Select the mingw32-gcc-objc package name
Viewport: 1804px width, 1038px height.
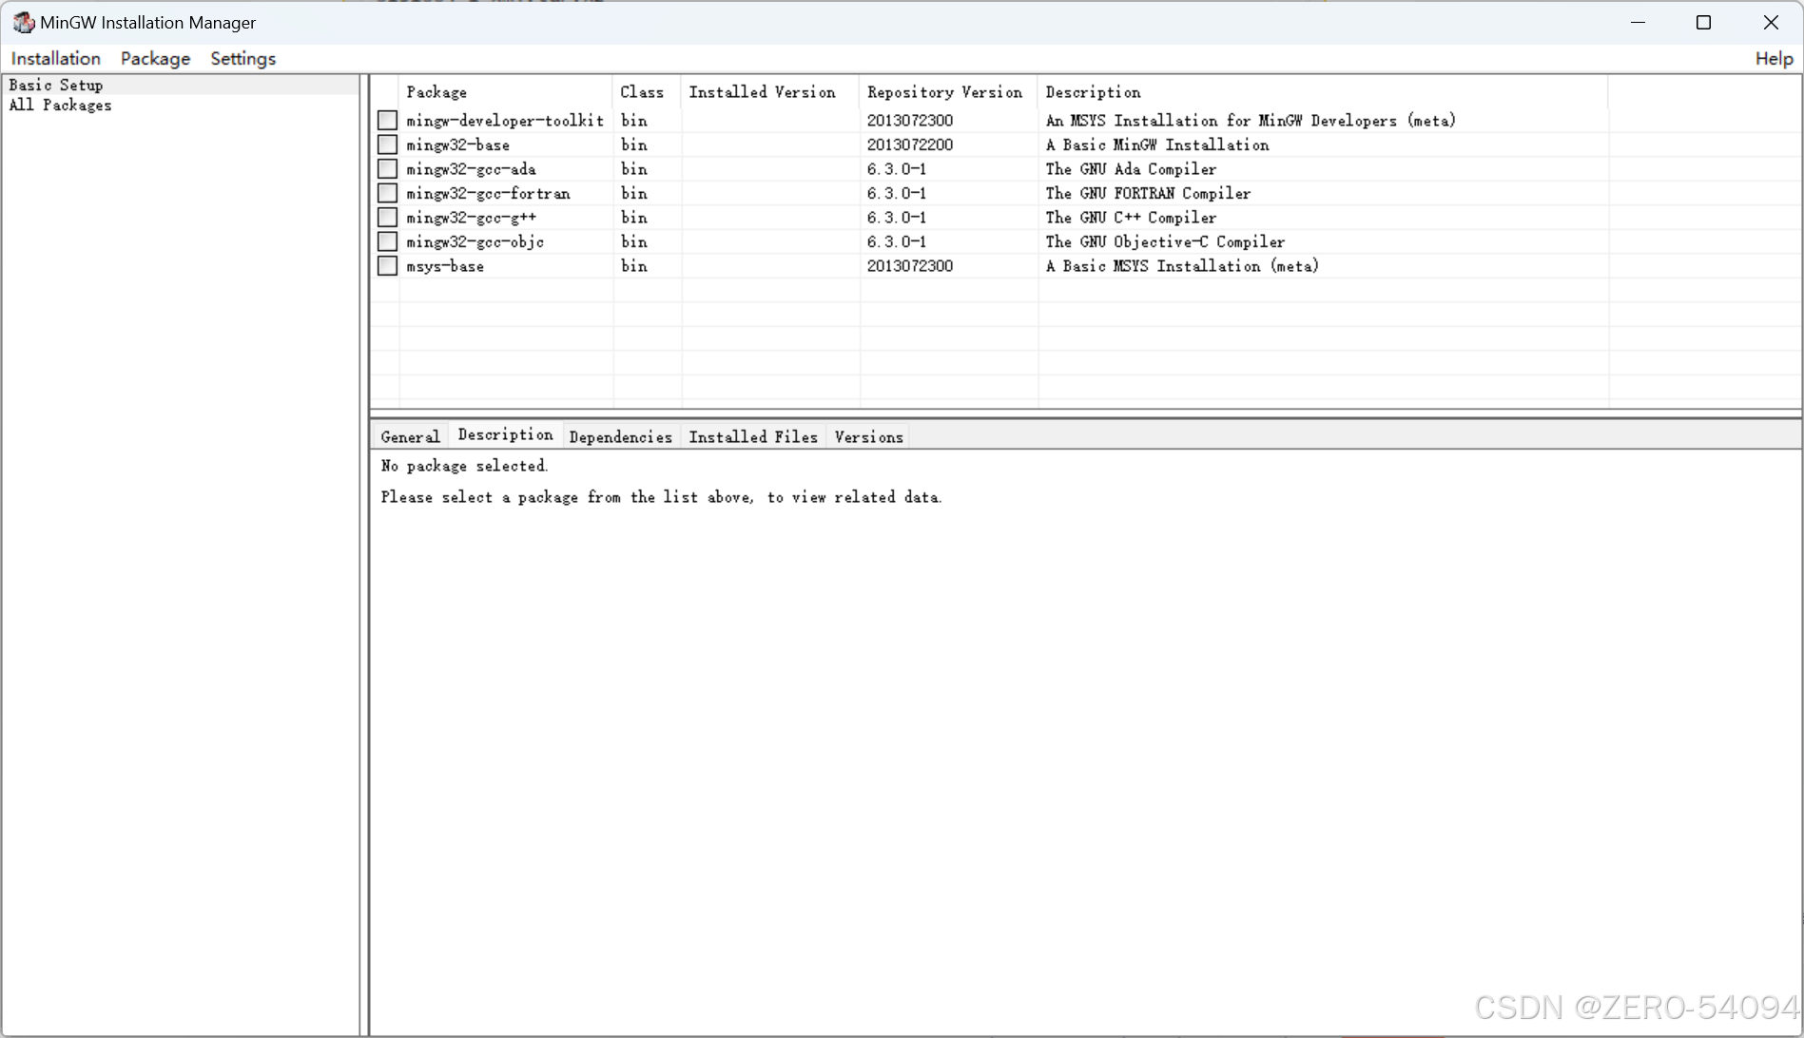click(475, 241)
